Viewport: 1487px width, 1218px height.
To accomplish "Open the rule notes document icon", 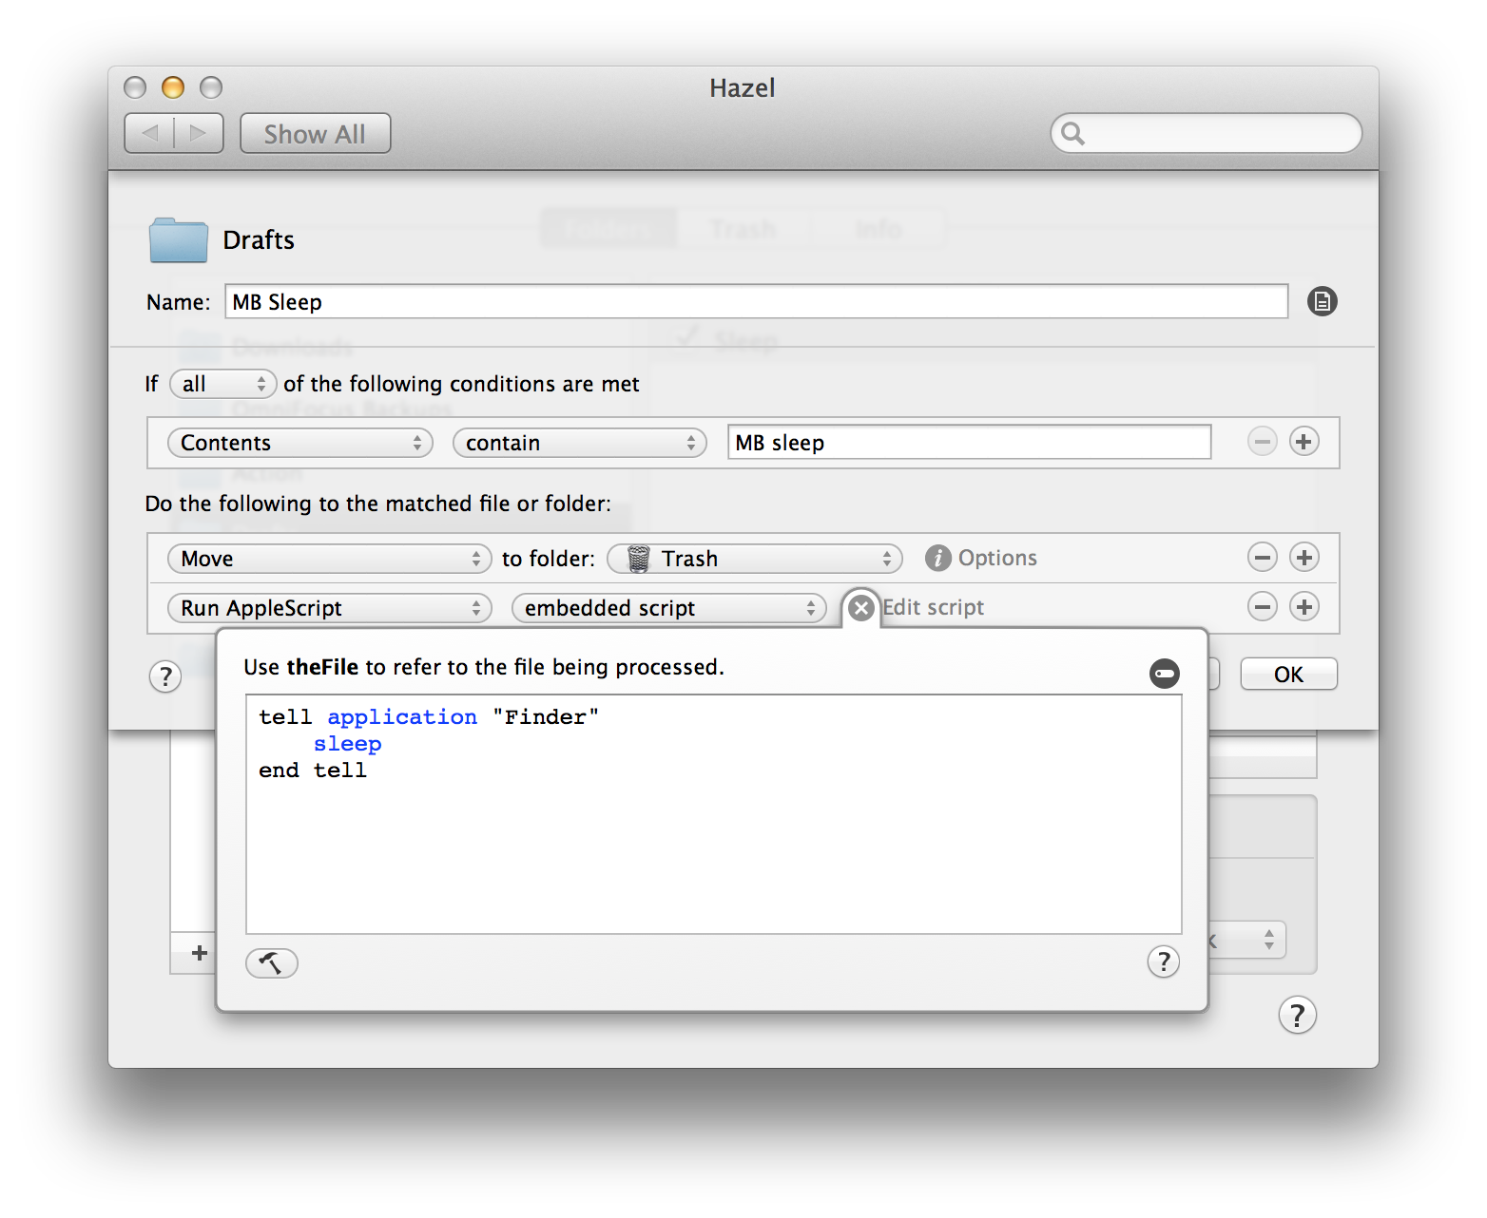I will tap(1322, 302).
